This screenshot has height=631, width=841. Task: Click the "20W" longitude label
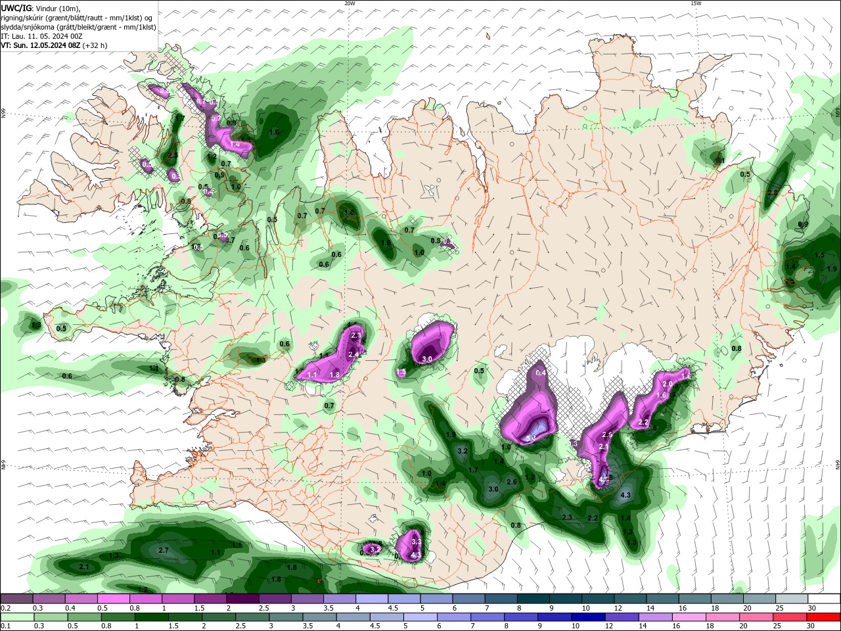(350, 3)
